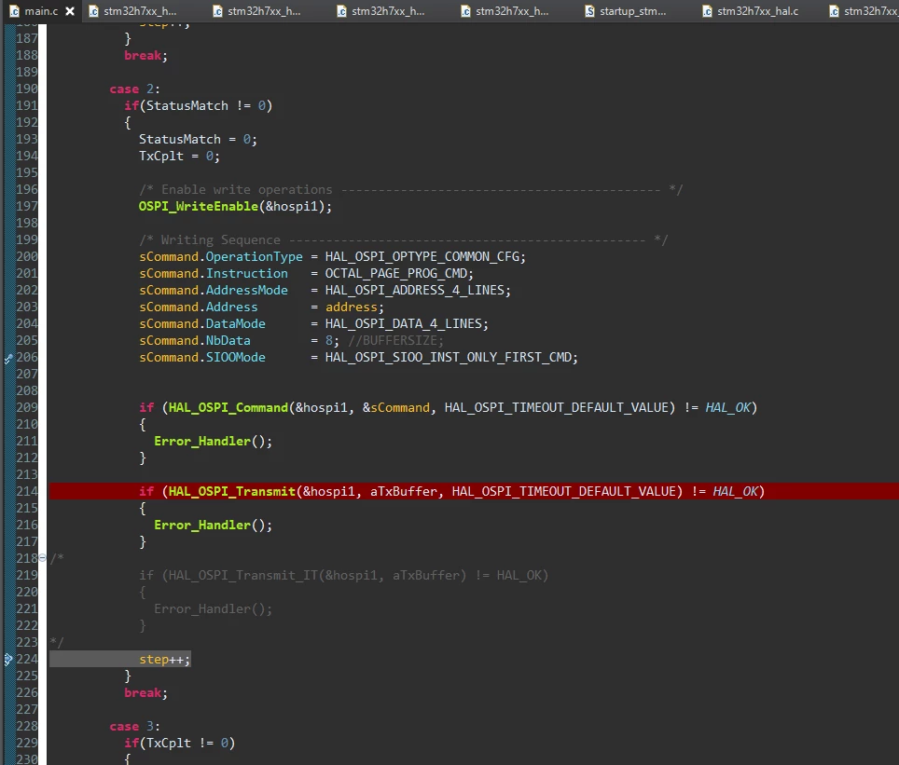899x765 pixels.
Task: Click the //BUFFERSIZE; comment
Action: (395, 340)
